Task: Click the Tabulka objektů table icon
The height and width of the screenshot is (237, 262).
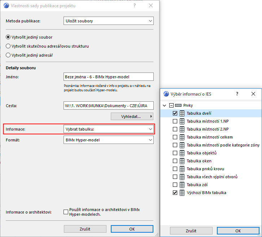Action: 182,153
